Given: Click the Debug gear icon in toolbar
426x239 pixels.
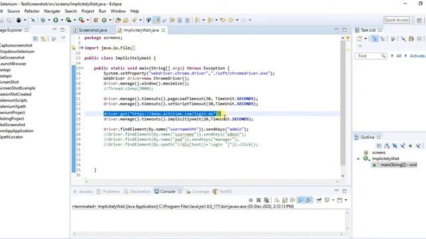Looking at the screenshot, I should tap(43, 20).
